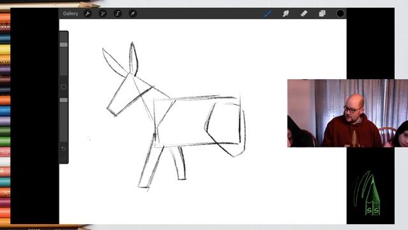Open the Adjustments magic wand menu
This screenshot has height=230, width=408.
tap(103, 13)
